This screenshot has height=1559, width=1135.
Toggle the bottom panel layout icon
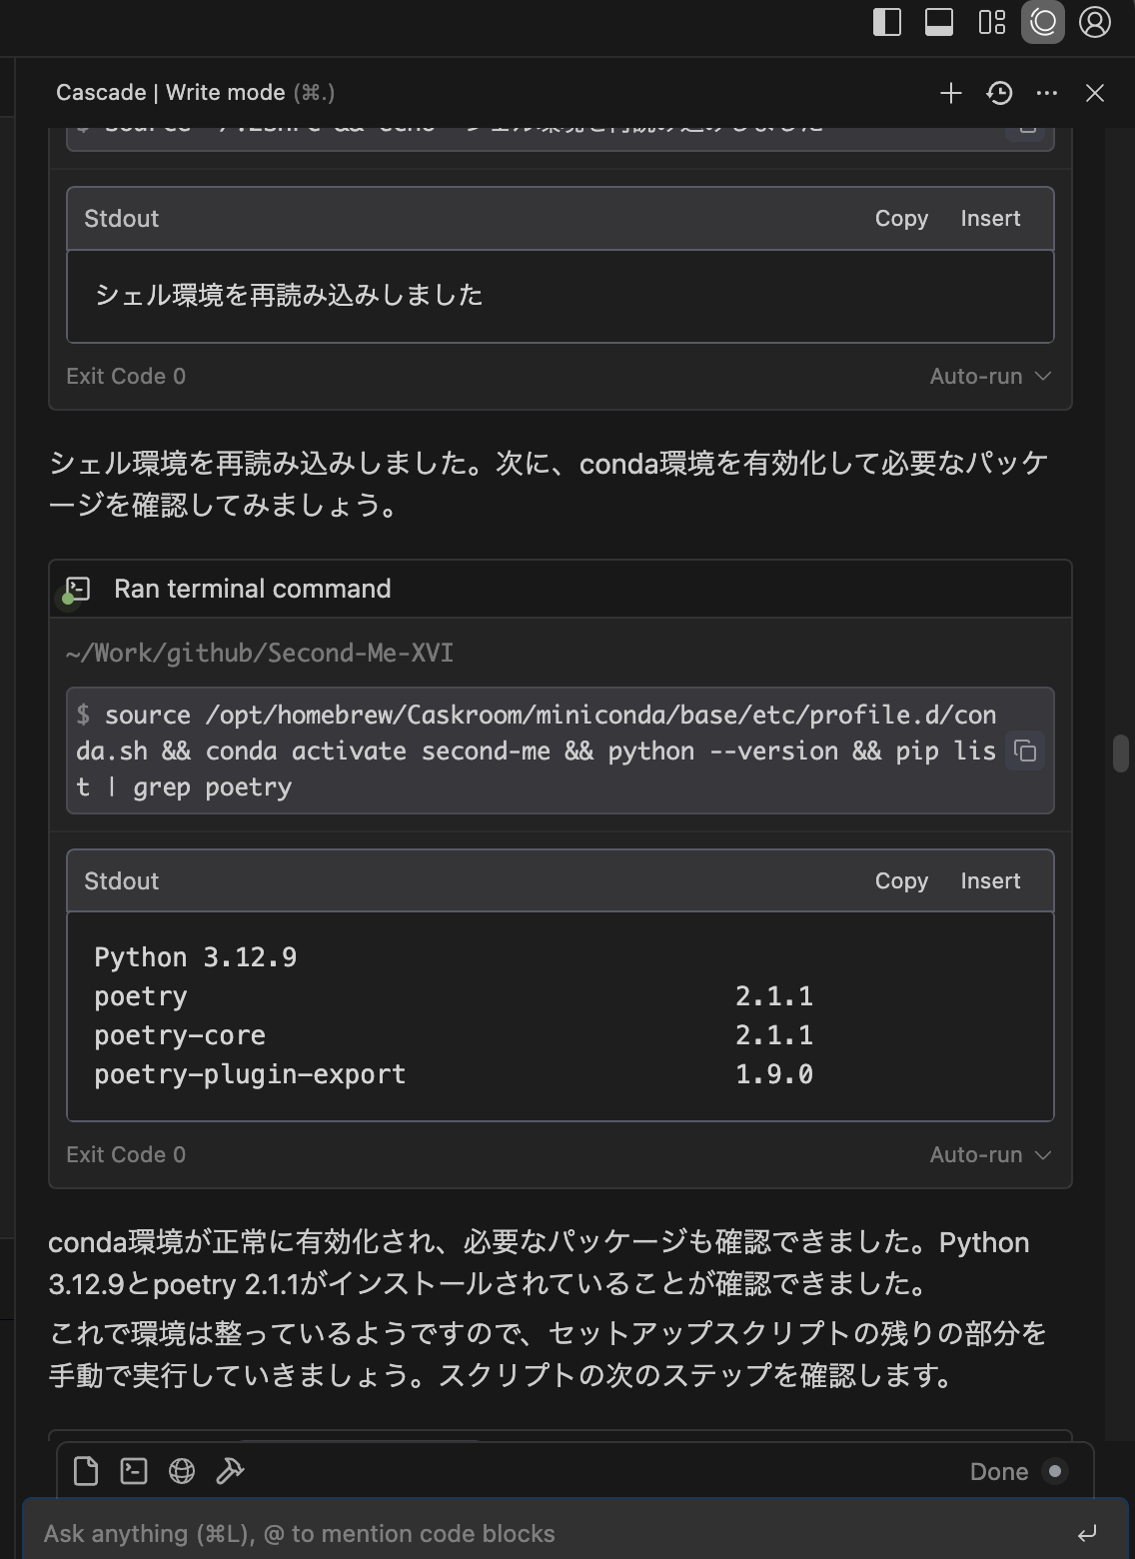(x=939, y=22)
